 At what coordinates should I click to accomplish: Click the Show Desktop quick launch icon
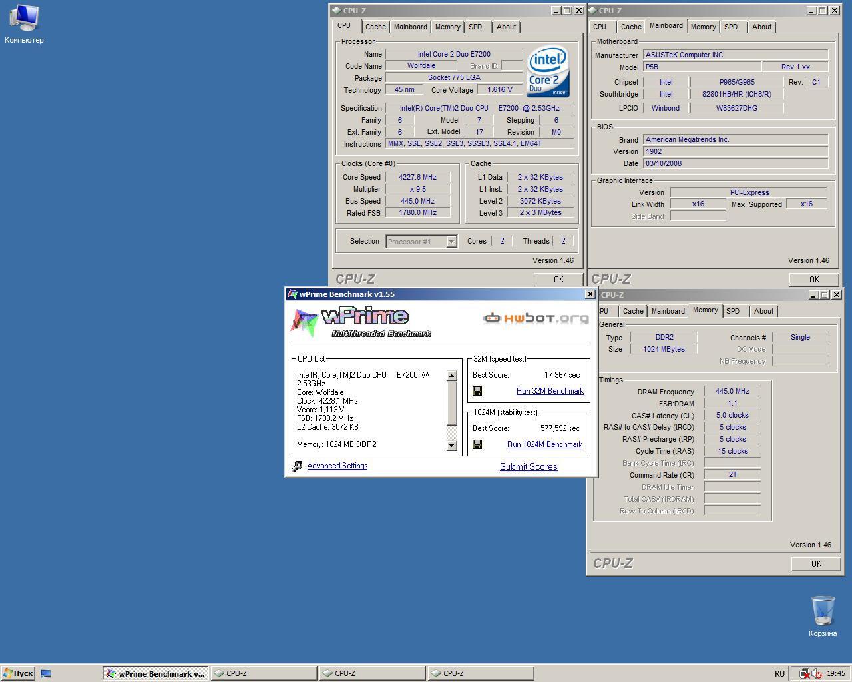[x=46, y=674]
